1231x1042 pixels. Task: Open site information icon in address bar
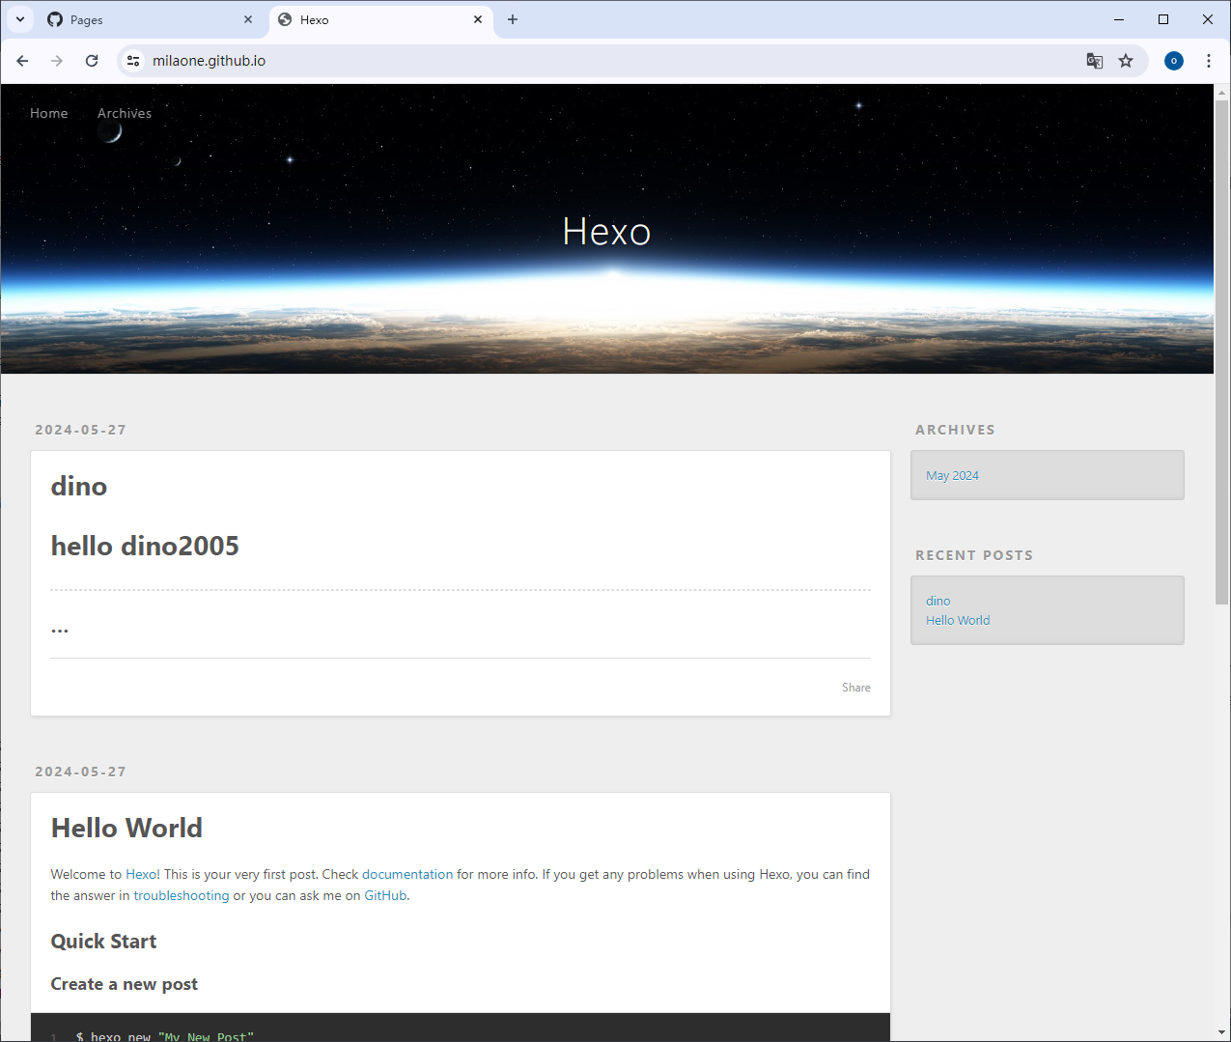click(x=133, y=61)
